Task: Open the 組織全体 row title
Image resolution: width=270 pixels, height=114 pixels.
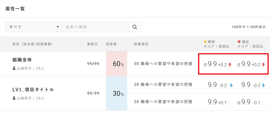Action: [x=22, y=60]
